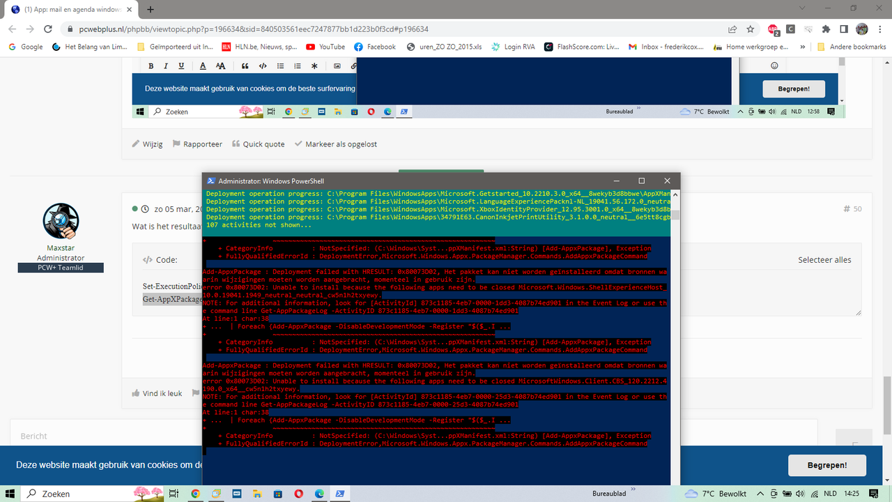Dismiss the cookie banner with the bottom Begrepen!
The height and width of the screenshot is (502, 892).
(x=827, y=465)
